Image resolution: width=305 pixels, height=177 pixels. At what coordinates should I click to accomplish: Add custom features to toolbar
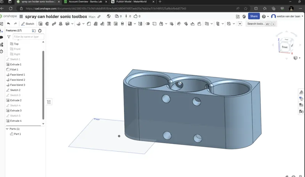(240, 24)
